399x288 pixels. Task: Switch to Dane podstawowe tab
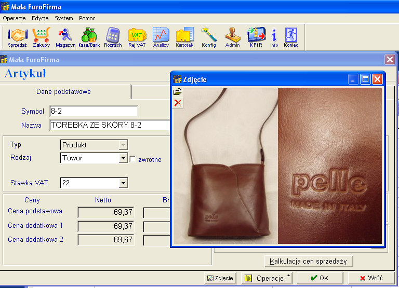tap(63, 92)
